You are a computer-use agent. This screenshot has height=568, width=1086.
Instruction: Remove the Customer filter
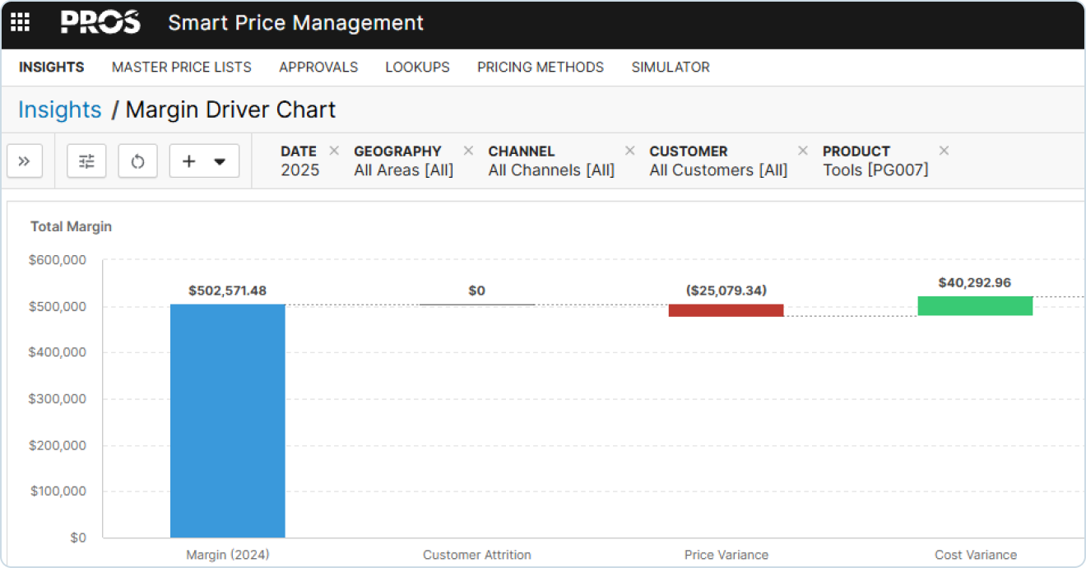click(803, 151)
